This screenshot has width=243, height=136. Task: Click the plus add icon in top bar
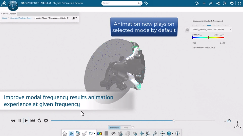pyautogui.click(x=204, y=3)
